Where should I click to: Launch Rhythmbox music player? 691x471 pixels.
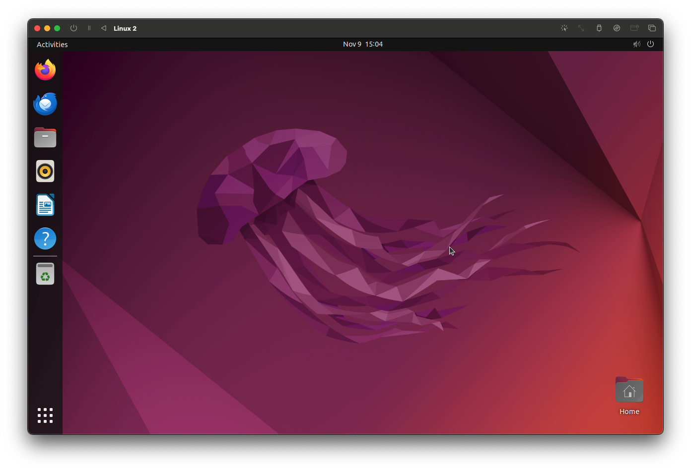tap(45, 171)
